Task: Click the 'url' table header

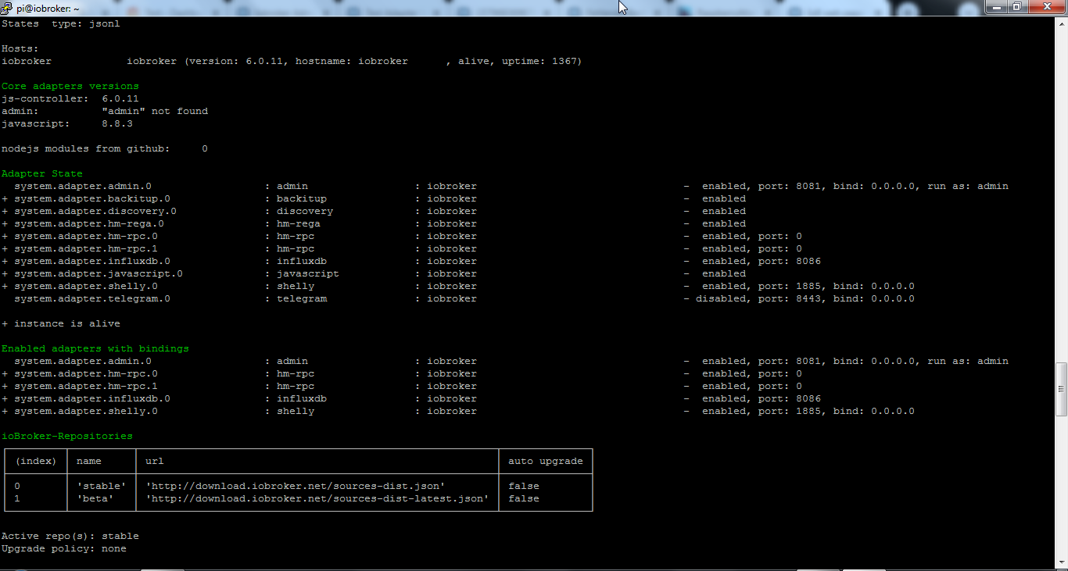Action: (x=155, y=461)
